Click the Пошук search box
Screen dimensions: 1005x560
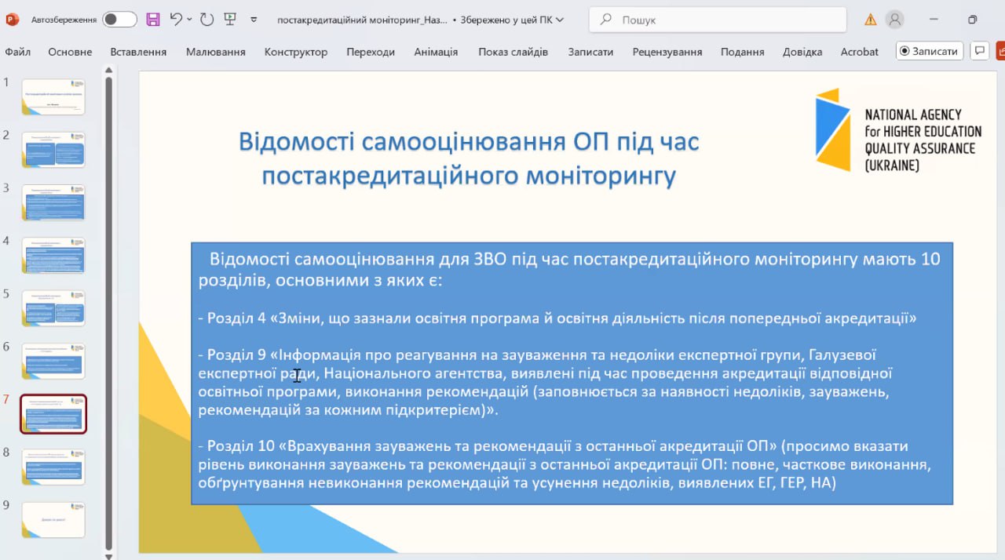tap(718, 20)
